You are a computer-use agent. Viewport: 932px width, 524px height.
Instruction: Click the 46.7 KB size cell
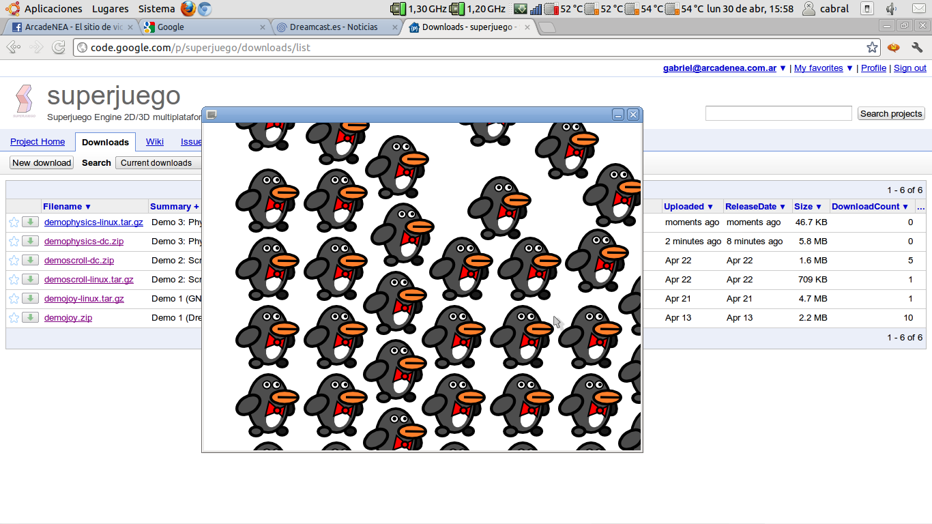tap(811, 222)
